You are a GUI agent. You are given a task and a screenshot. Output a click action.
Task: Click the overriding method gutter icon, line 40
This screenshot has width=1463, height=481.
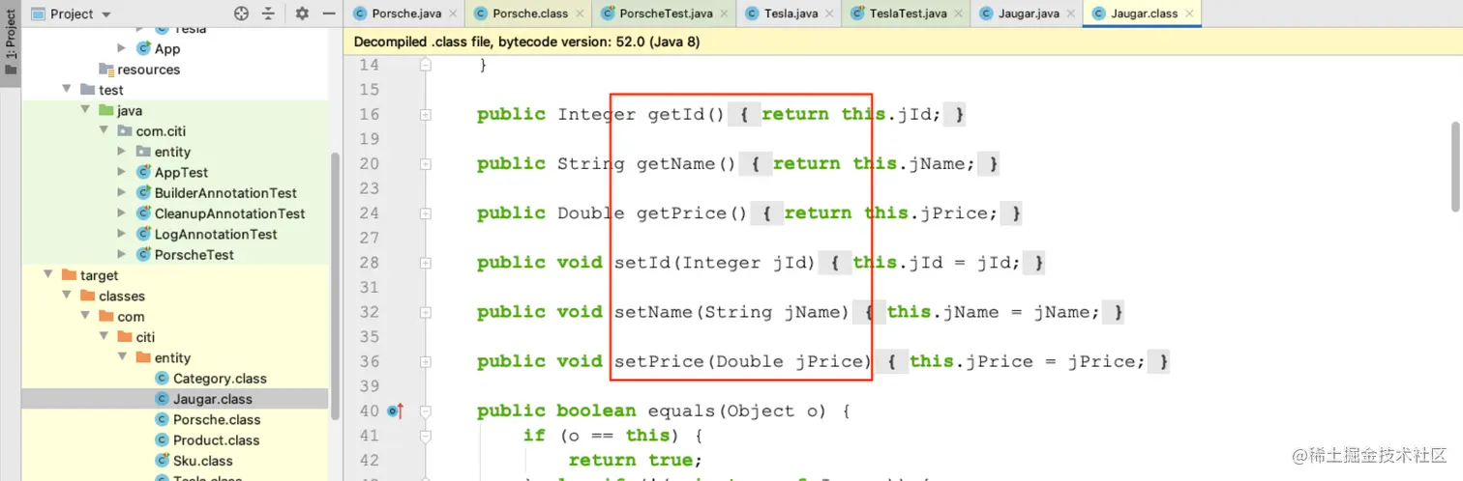(395, 410)
